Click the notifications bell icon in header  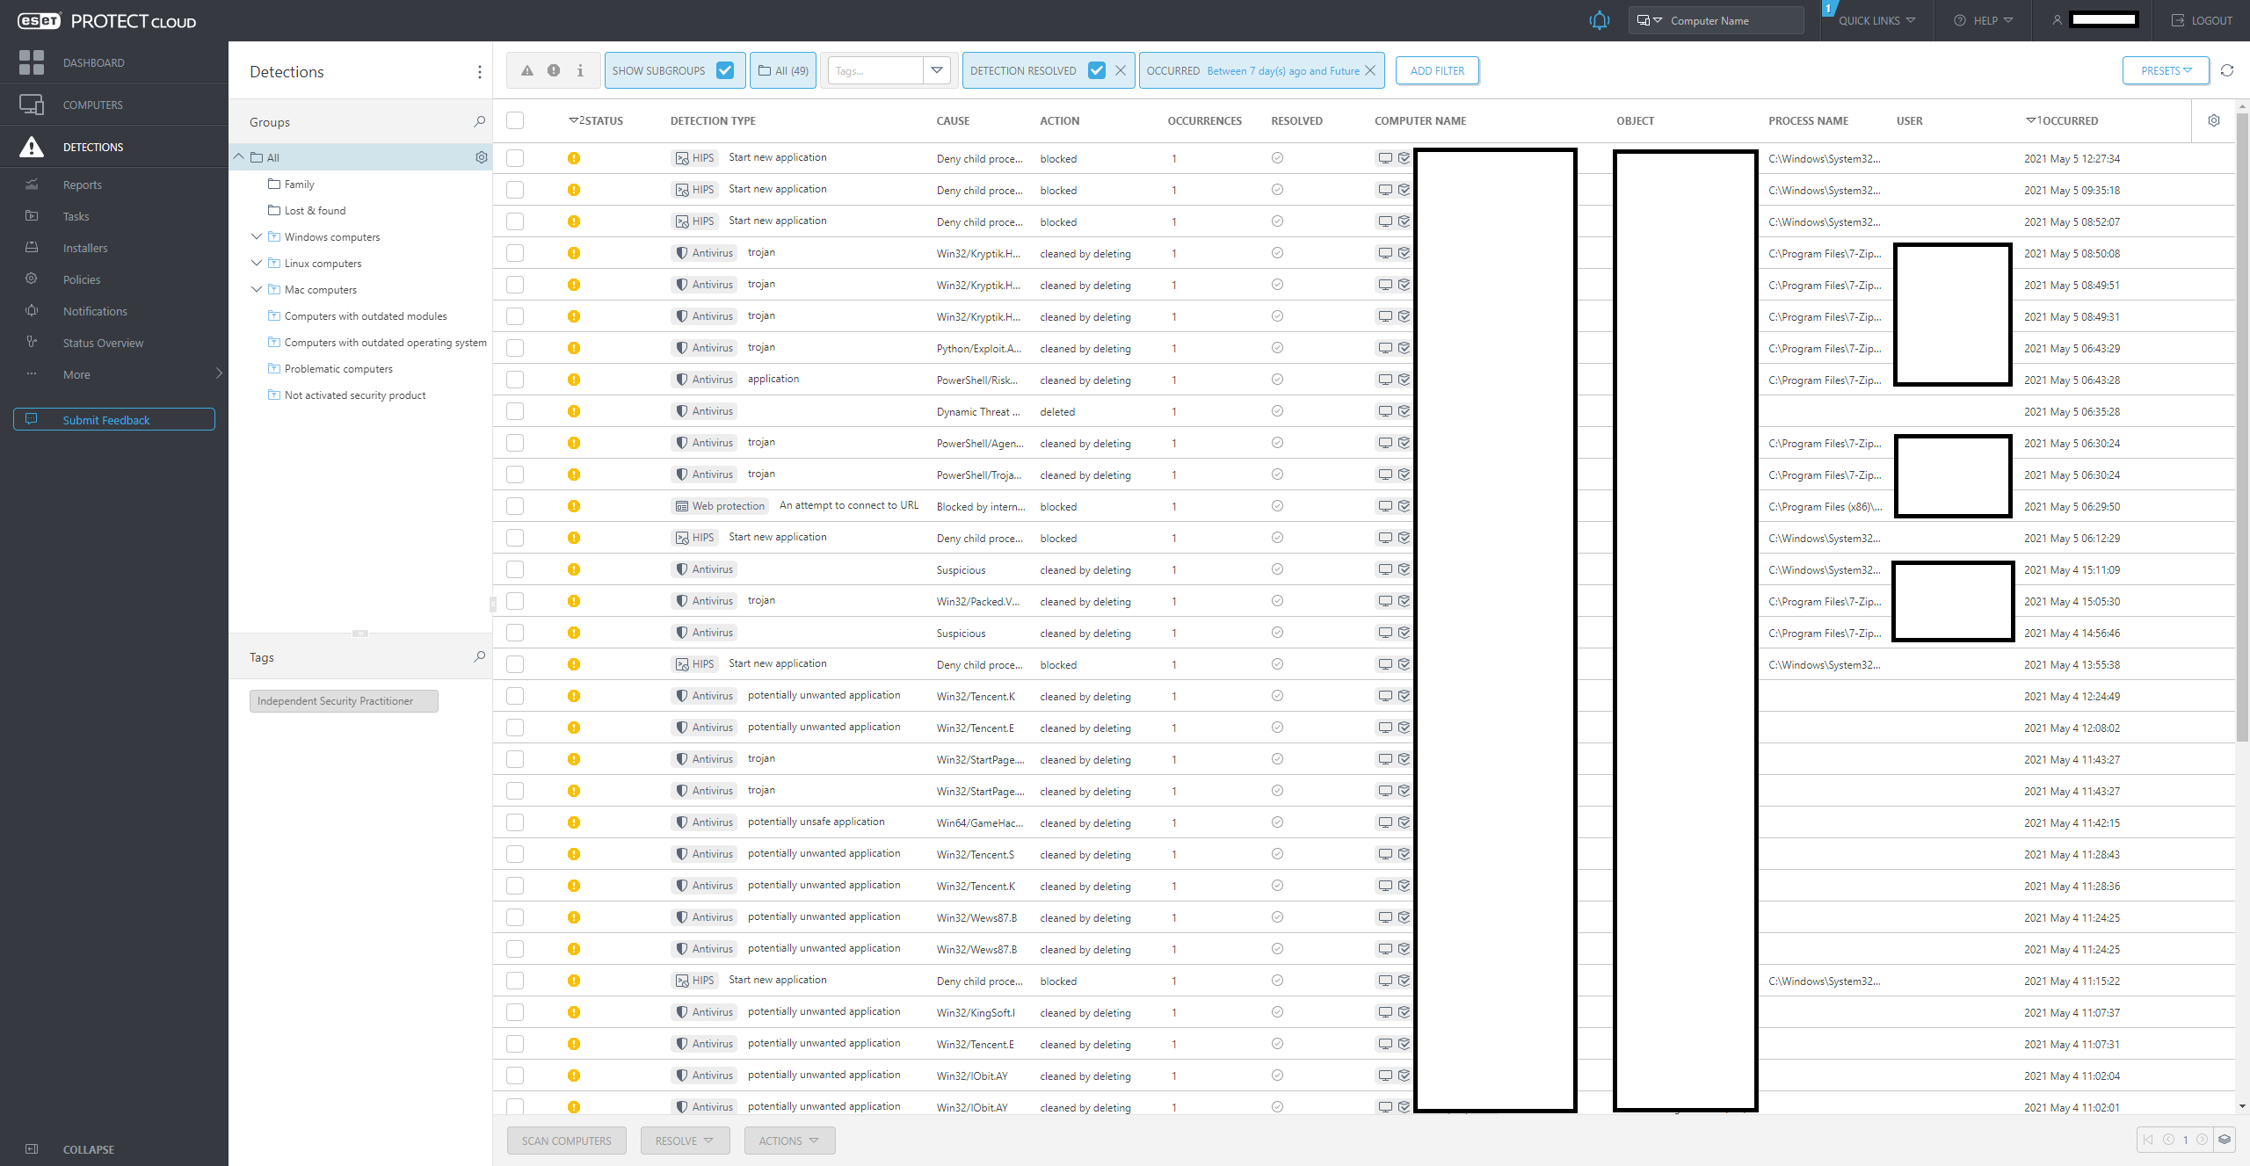pos(1599,20)
